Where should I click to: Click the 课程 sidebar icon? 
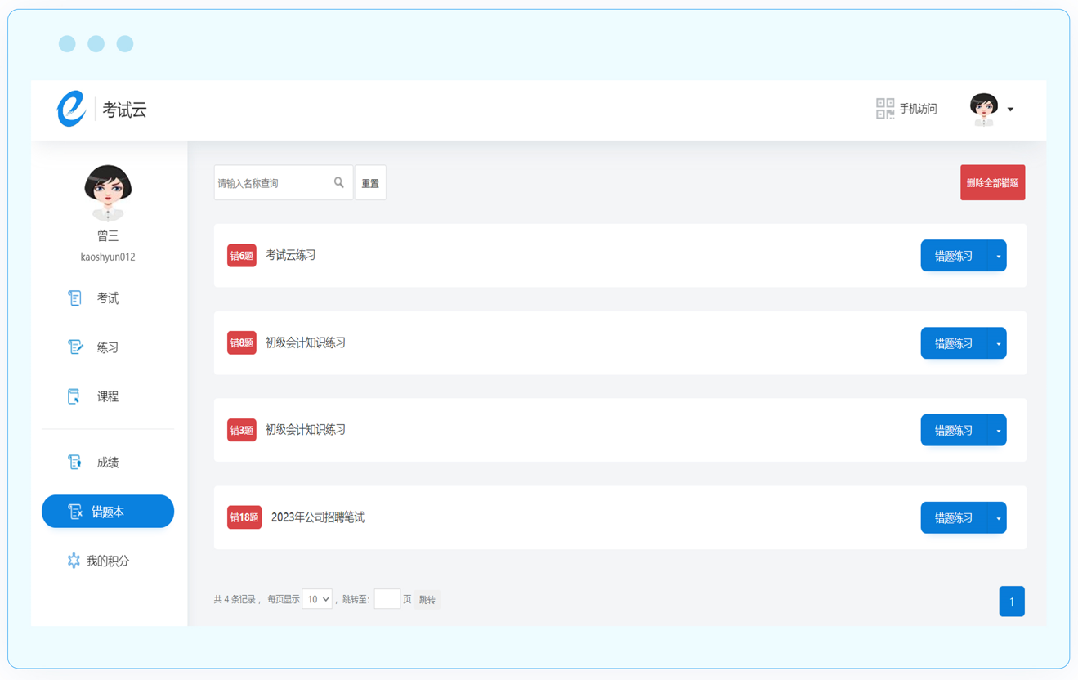[74, 396]
